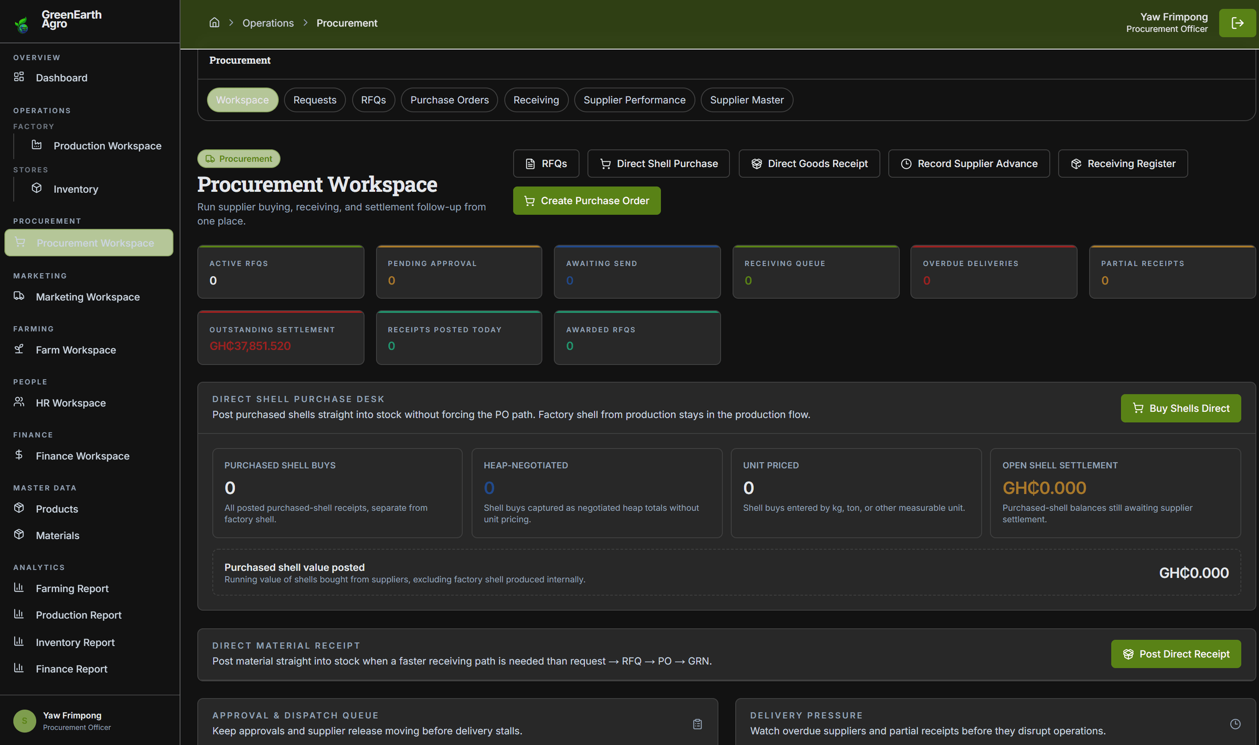Click Create Purchase Order
This screenshot has height=745, width=1259.
tap(586, 201)
